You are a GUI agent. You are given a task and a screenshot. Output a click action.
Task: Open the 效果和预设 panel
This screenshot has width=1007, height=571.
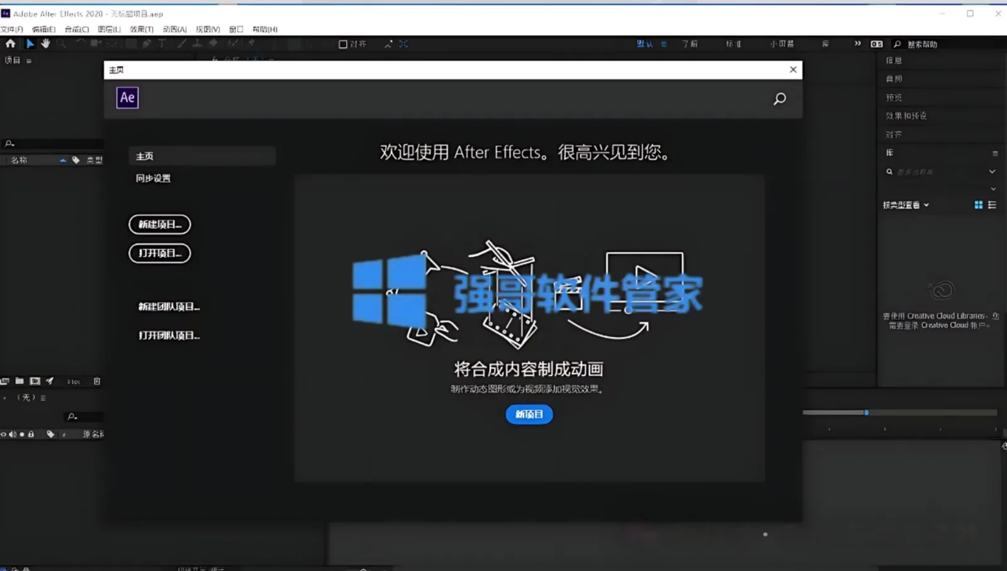point(906,116)
